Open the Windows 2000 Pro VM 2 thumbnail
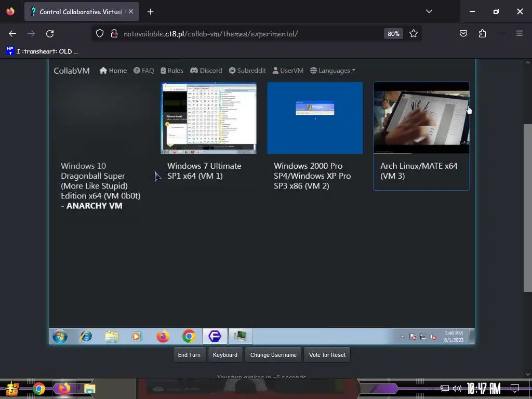The image size is (532, 399). [315, 118]
